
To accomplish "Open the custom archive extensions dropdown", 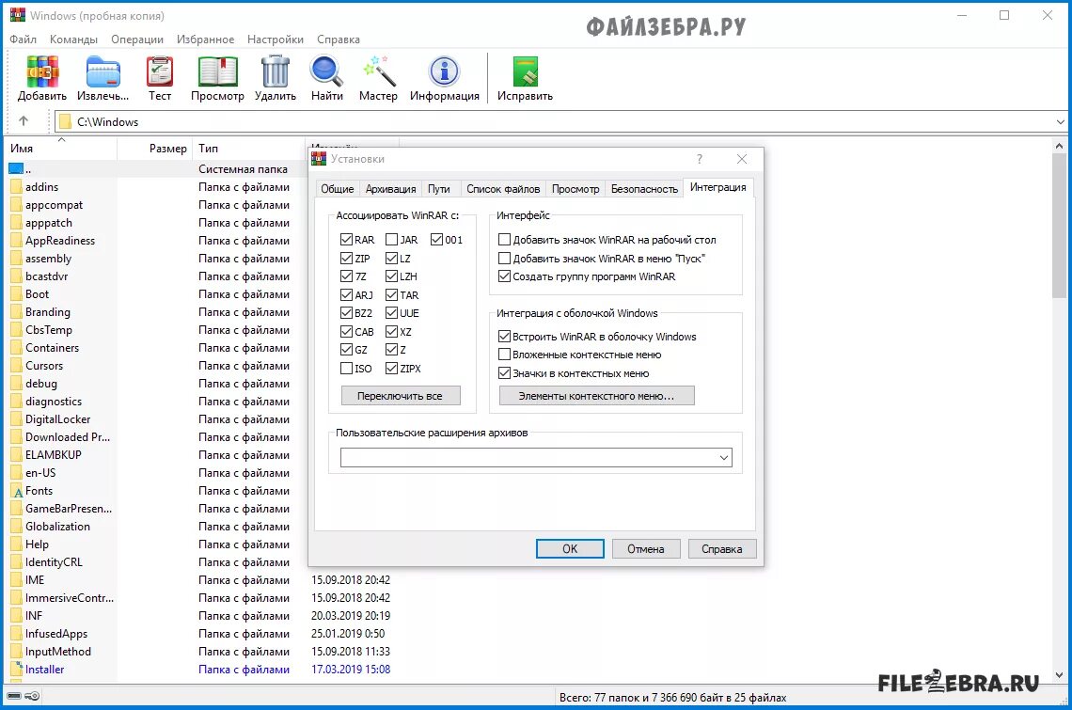I will pos(724,456).
